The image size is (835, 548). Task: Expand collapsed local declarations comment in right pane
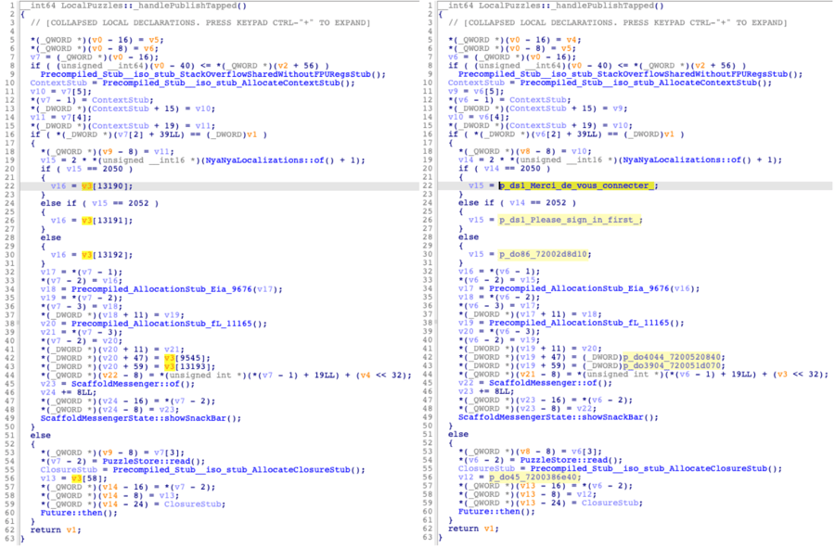click(617, 23)
